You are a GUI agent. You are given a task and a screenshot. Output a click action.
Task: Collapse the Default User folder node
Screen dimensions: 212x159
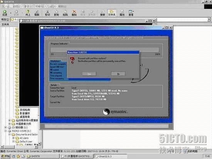[13, 141]
